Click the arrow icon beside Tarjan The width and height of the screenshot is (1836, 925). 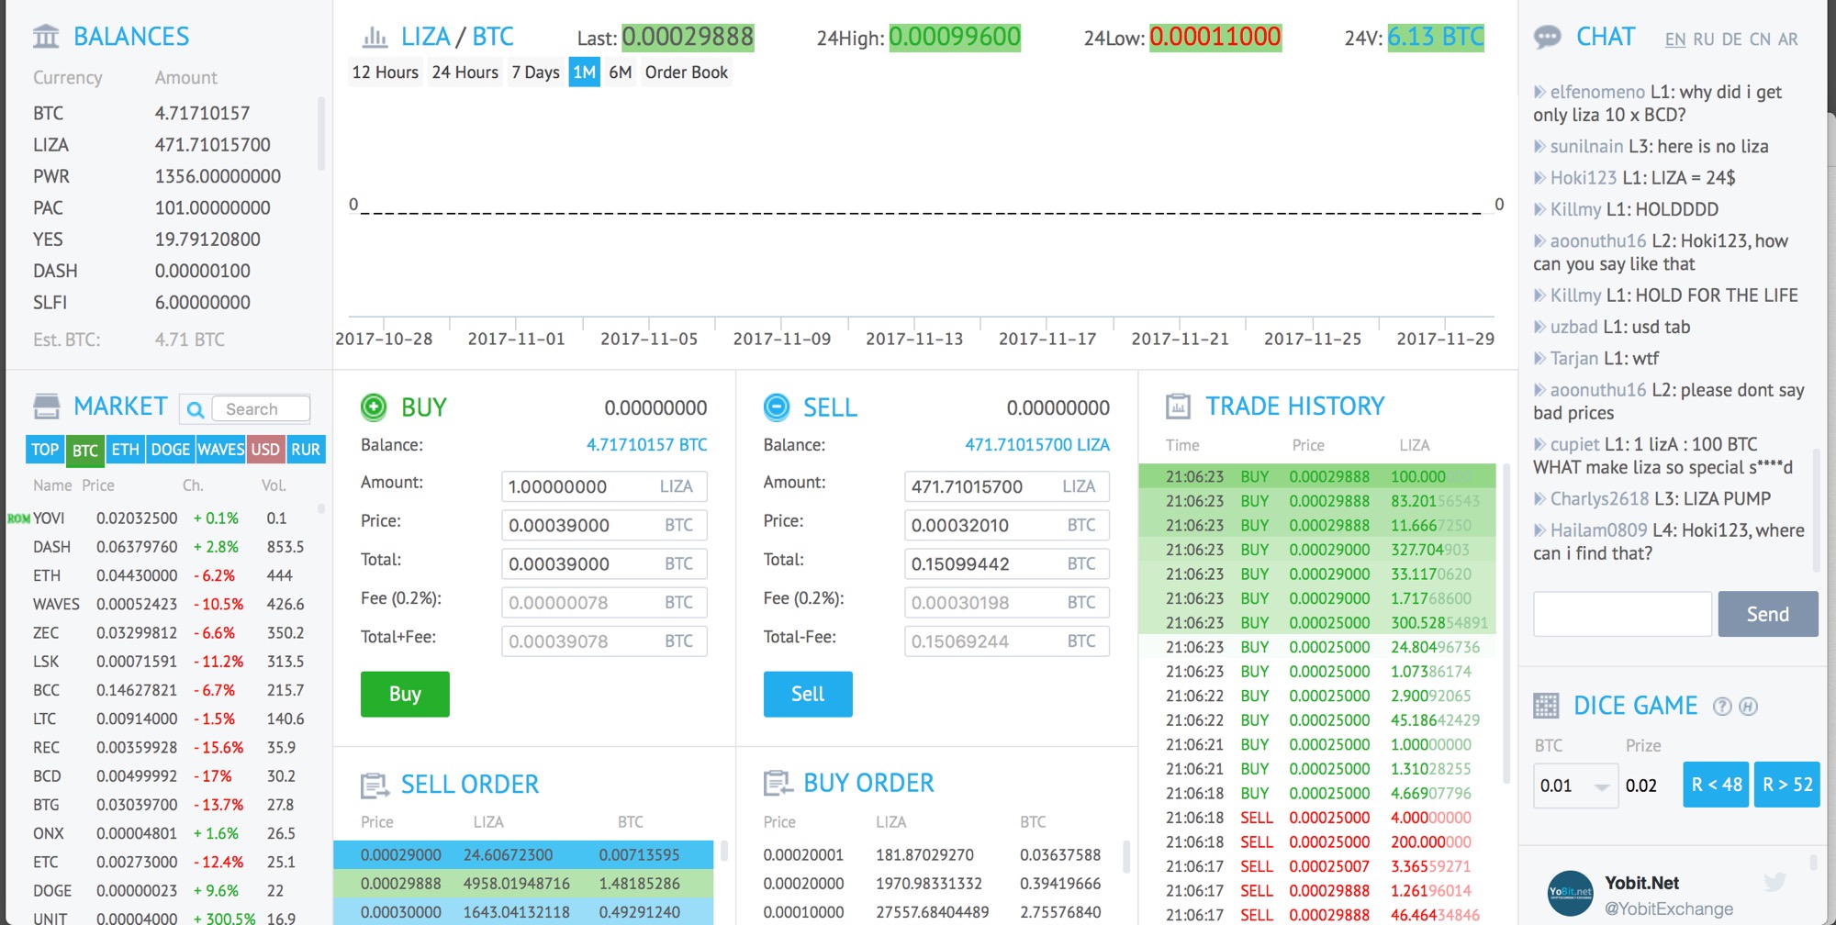[x=1539, y=358]
